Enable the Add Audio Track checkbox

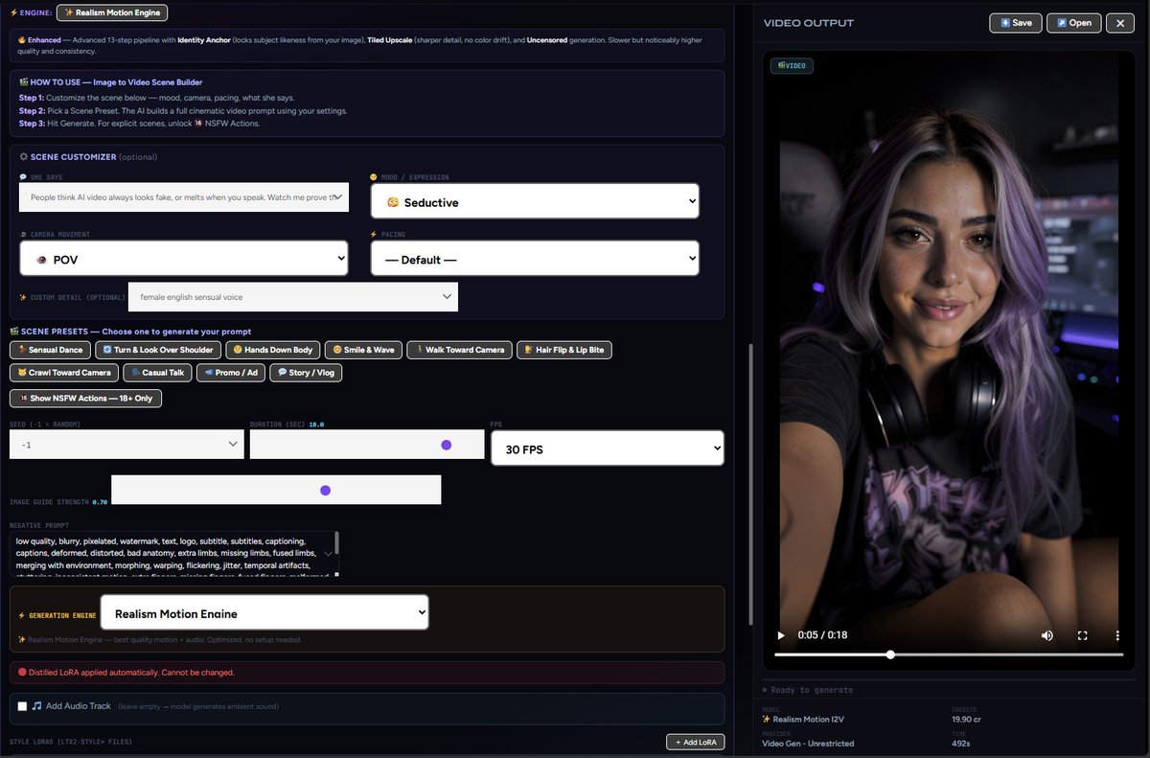tap(22, 706)
